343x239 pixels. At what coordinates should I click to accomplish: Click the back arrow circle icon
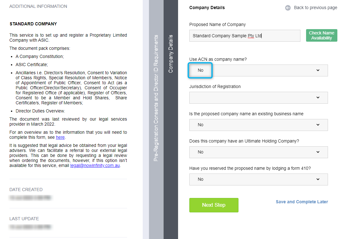click(x=288, y=8)
